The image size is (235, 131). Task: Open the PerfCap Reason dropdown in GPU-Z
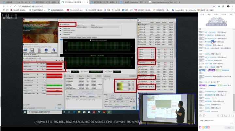click(x=37, y=85)
